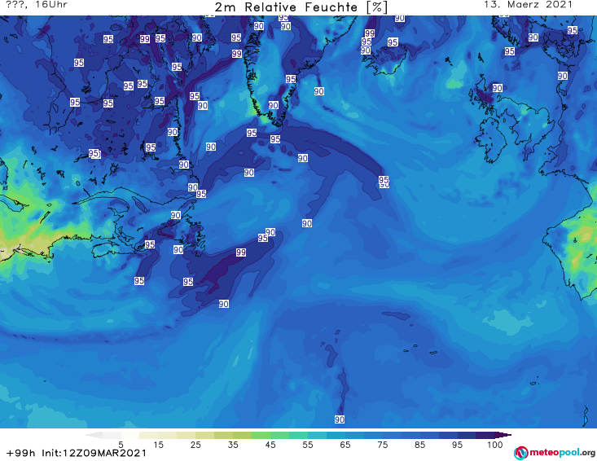
Task: Click the '15' value on color legend
Action: (158, 445)
